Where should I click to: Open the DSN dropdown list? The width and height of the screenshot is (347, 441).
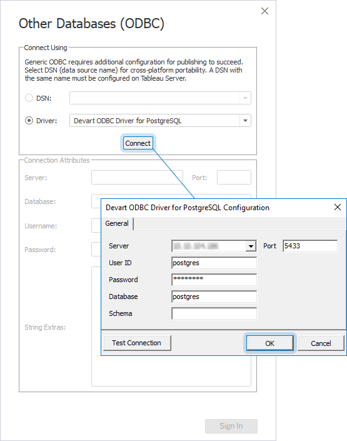pos(245,98)
